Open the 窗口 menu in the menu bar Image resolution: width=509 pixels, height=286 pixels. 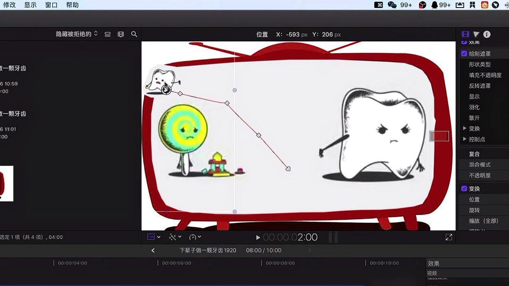[52, 5]
